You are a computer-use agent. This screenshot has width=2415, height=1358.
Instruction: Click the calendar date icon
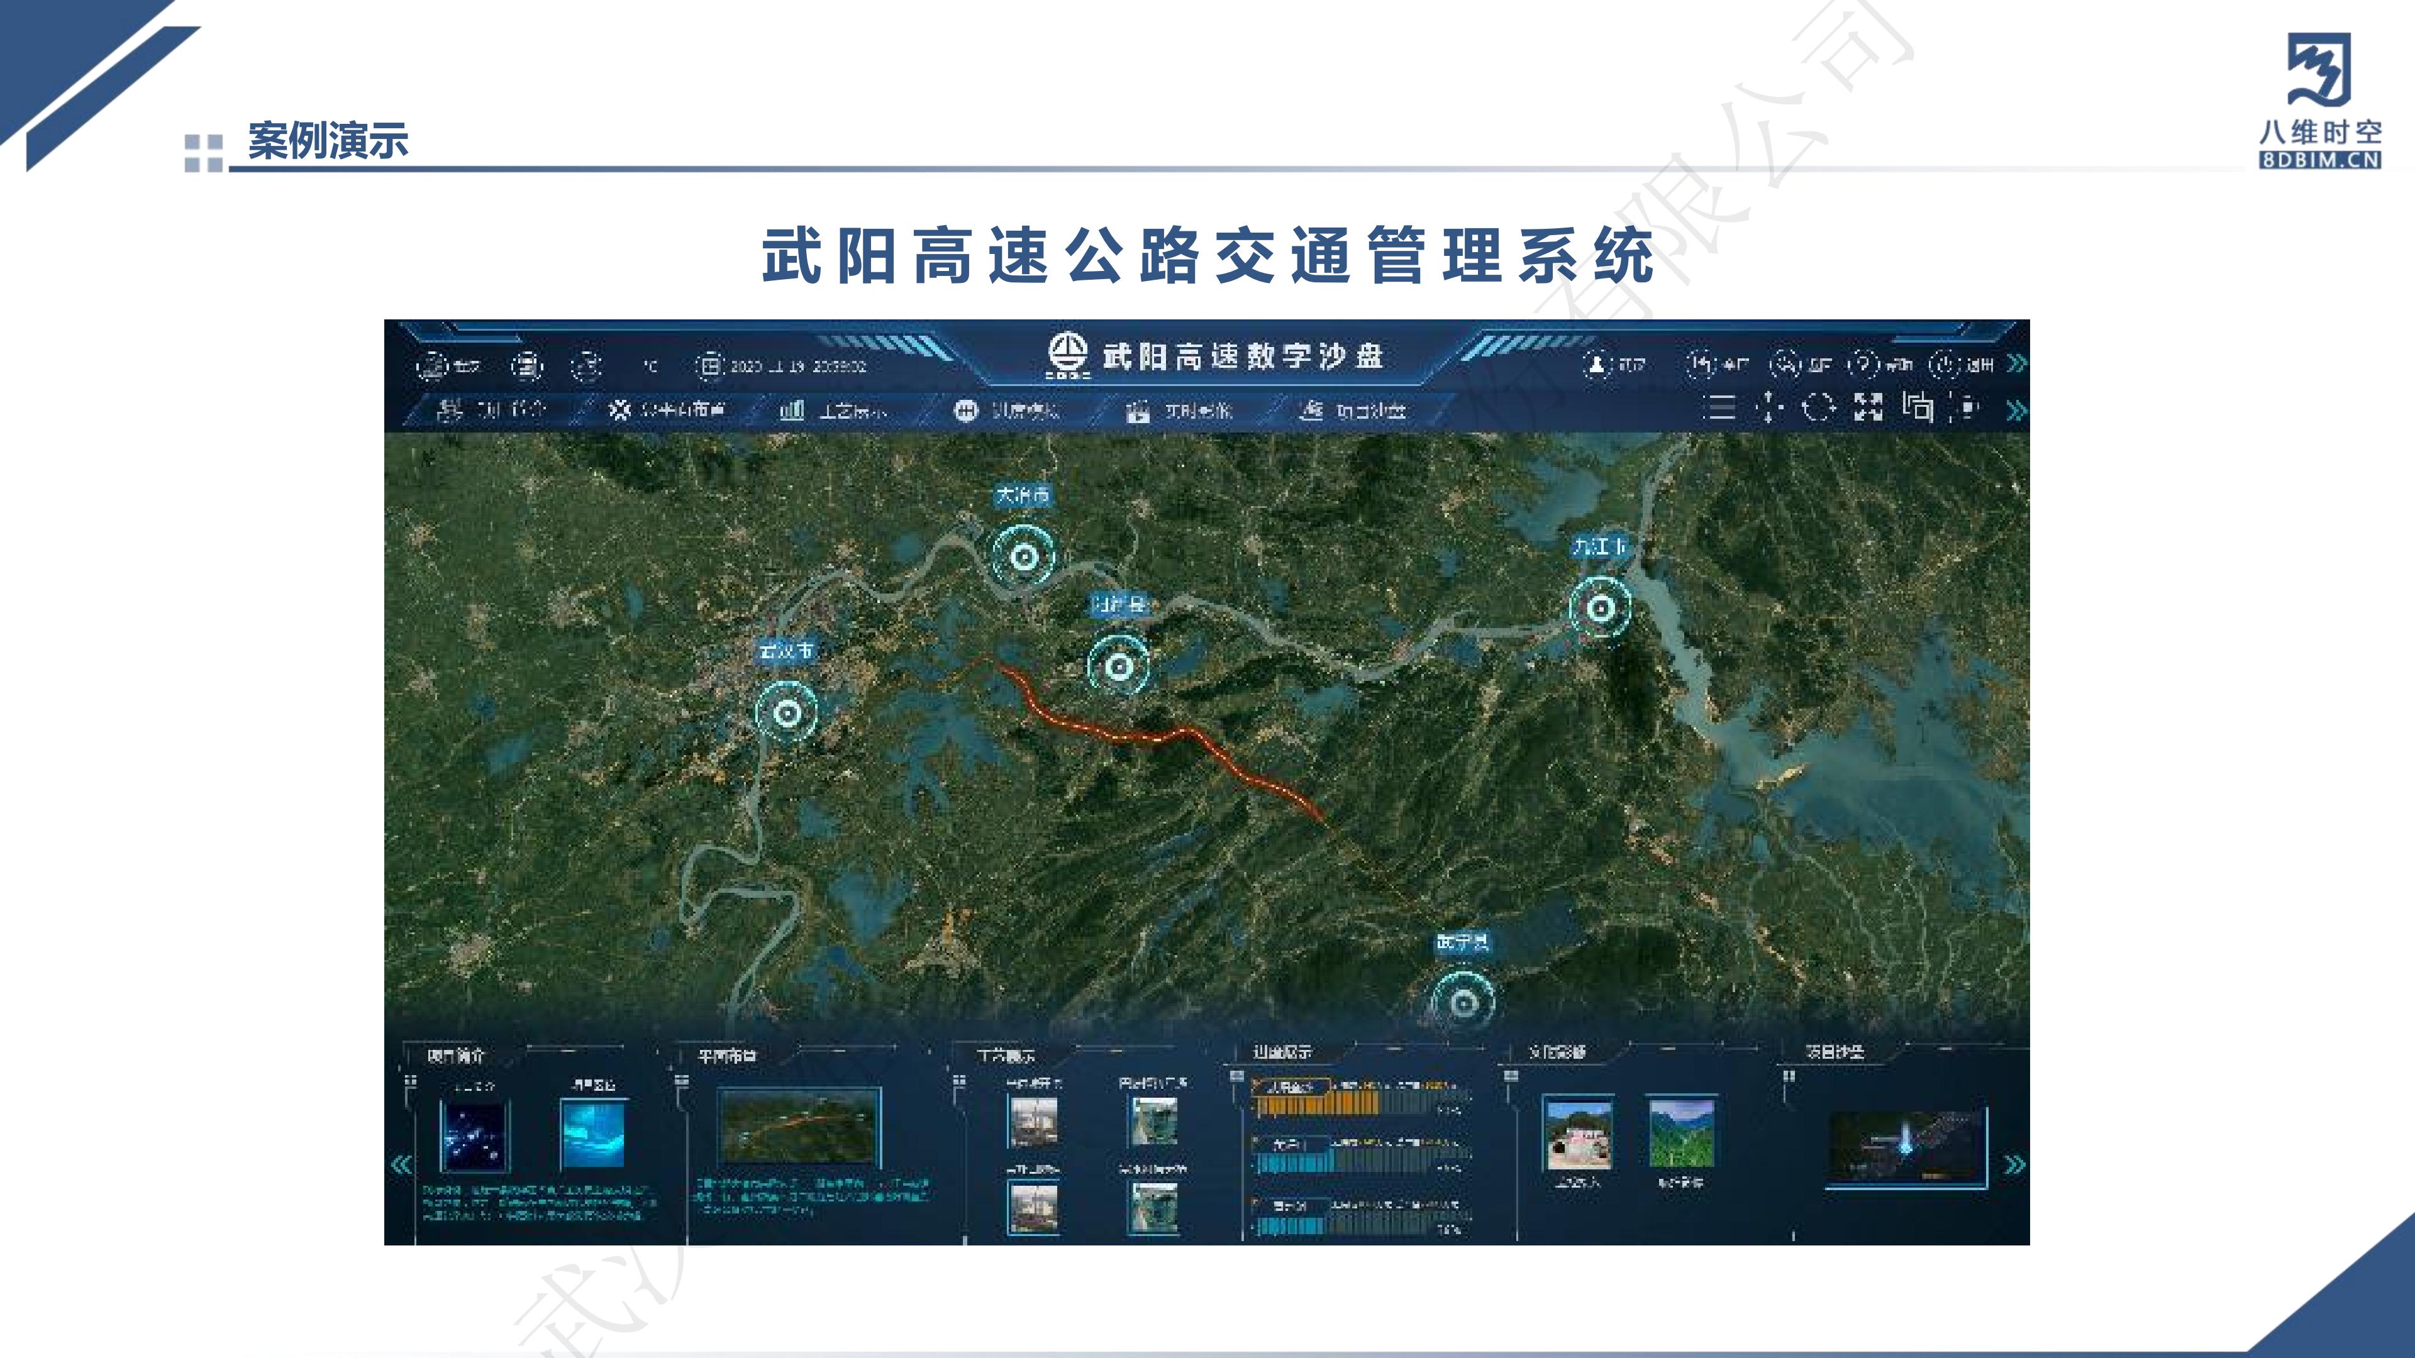tap(709, 365)
